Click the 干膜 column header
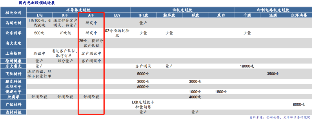The height and width of the screenshot is (120, 313). tap(247, 15)
